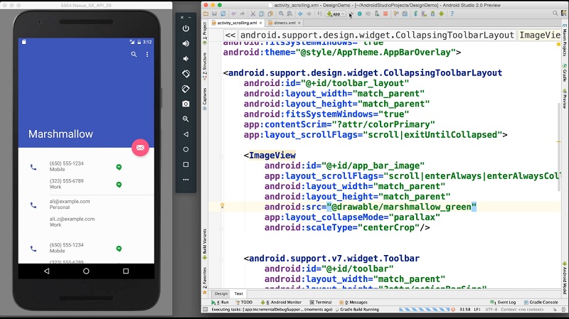Tap the search icon in the phone app bar
The width and height of the screenshot is (569, 319).
[x=134, y=55]
